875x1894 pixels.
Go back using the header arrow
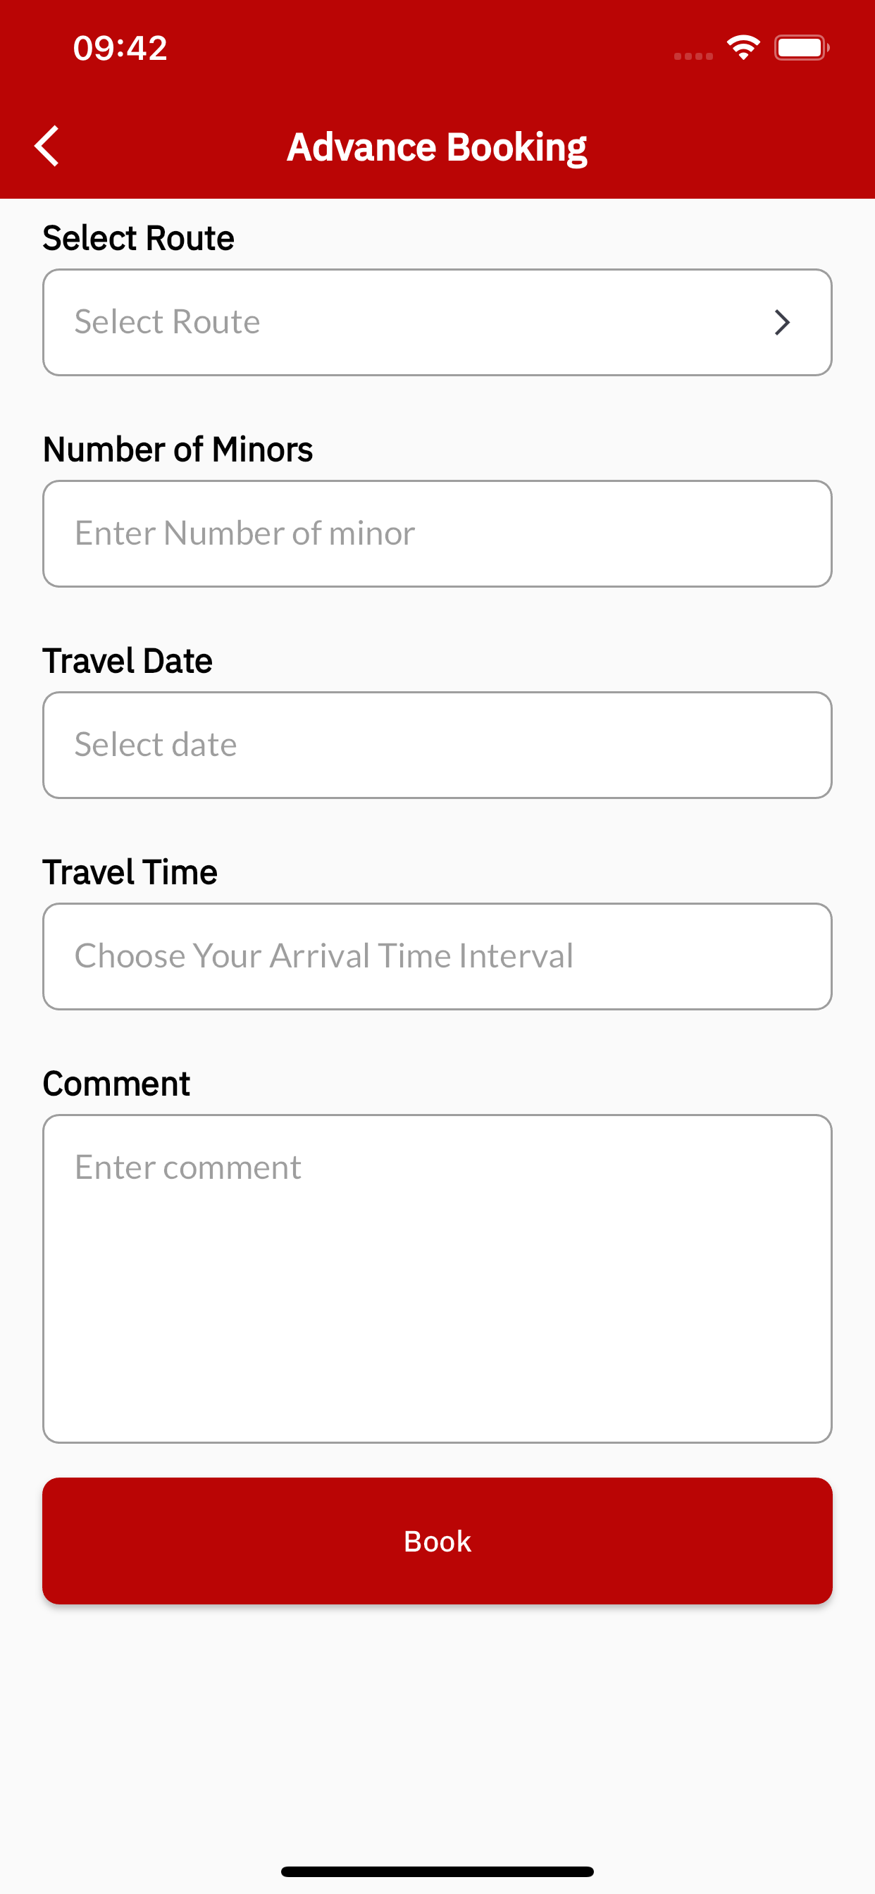[x=47, y=147]
